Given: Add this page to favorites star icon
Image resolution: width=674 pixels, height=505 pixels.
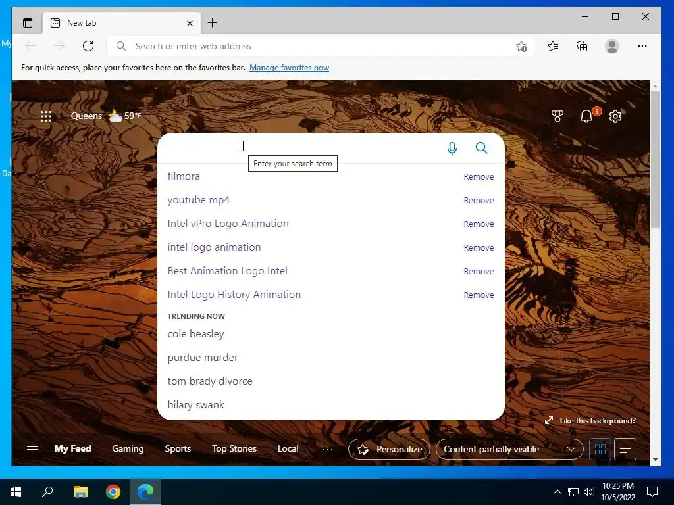Looking at the screenshot, I should point(521,47).
